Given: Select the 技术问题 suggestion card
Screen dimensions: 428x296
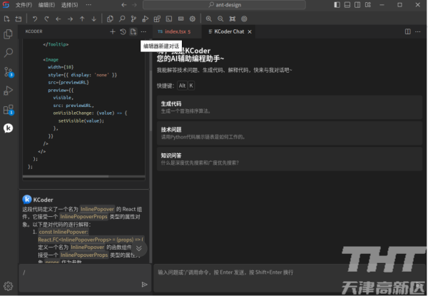Looking at the screenshot, I should tap(290, 133).
